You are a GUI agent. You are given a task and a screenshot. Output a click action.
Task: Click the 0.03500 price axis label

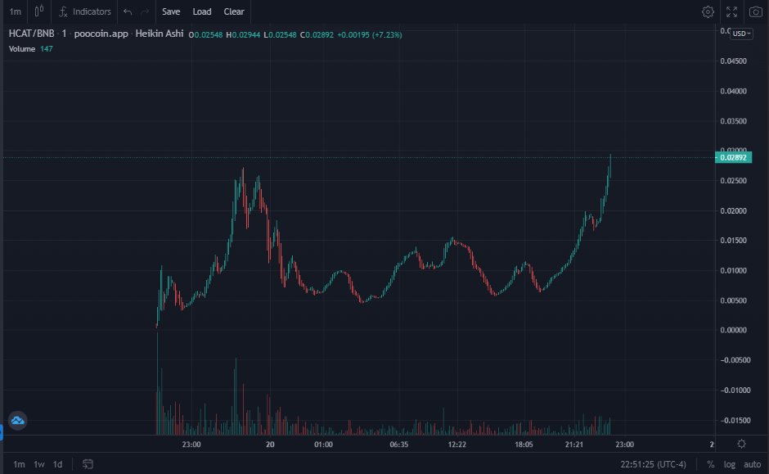(x=733, y=121)
